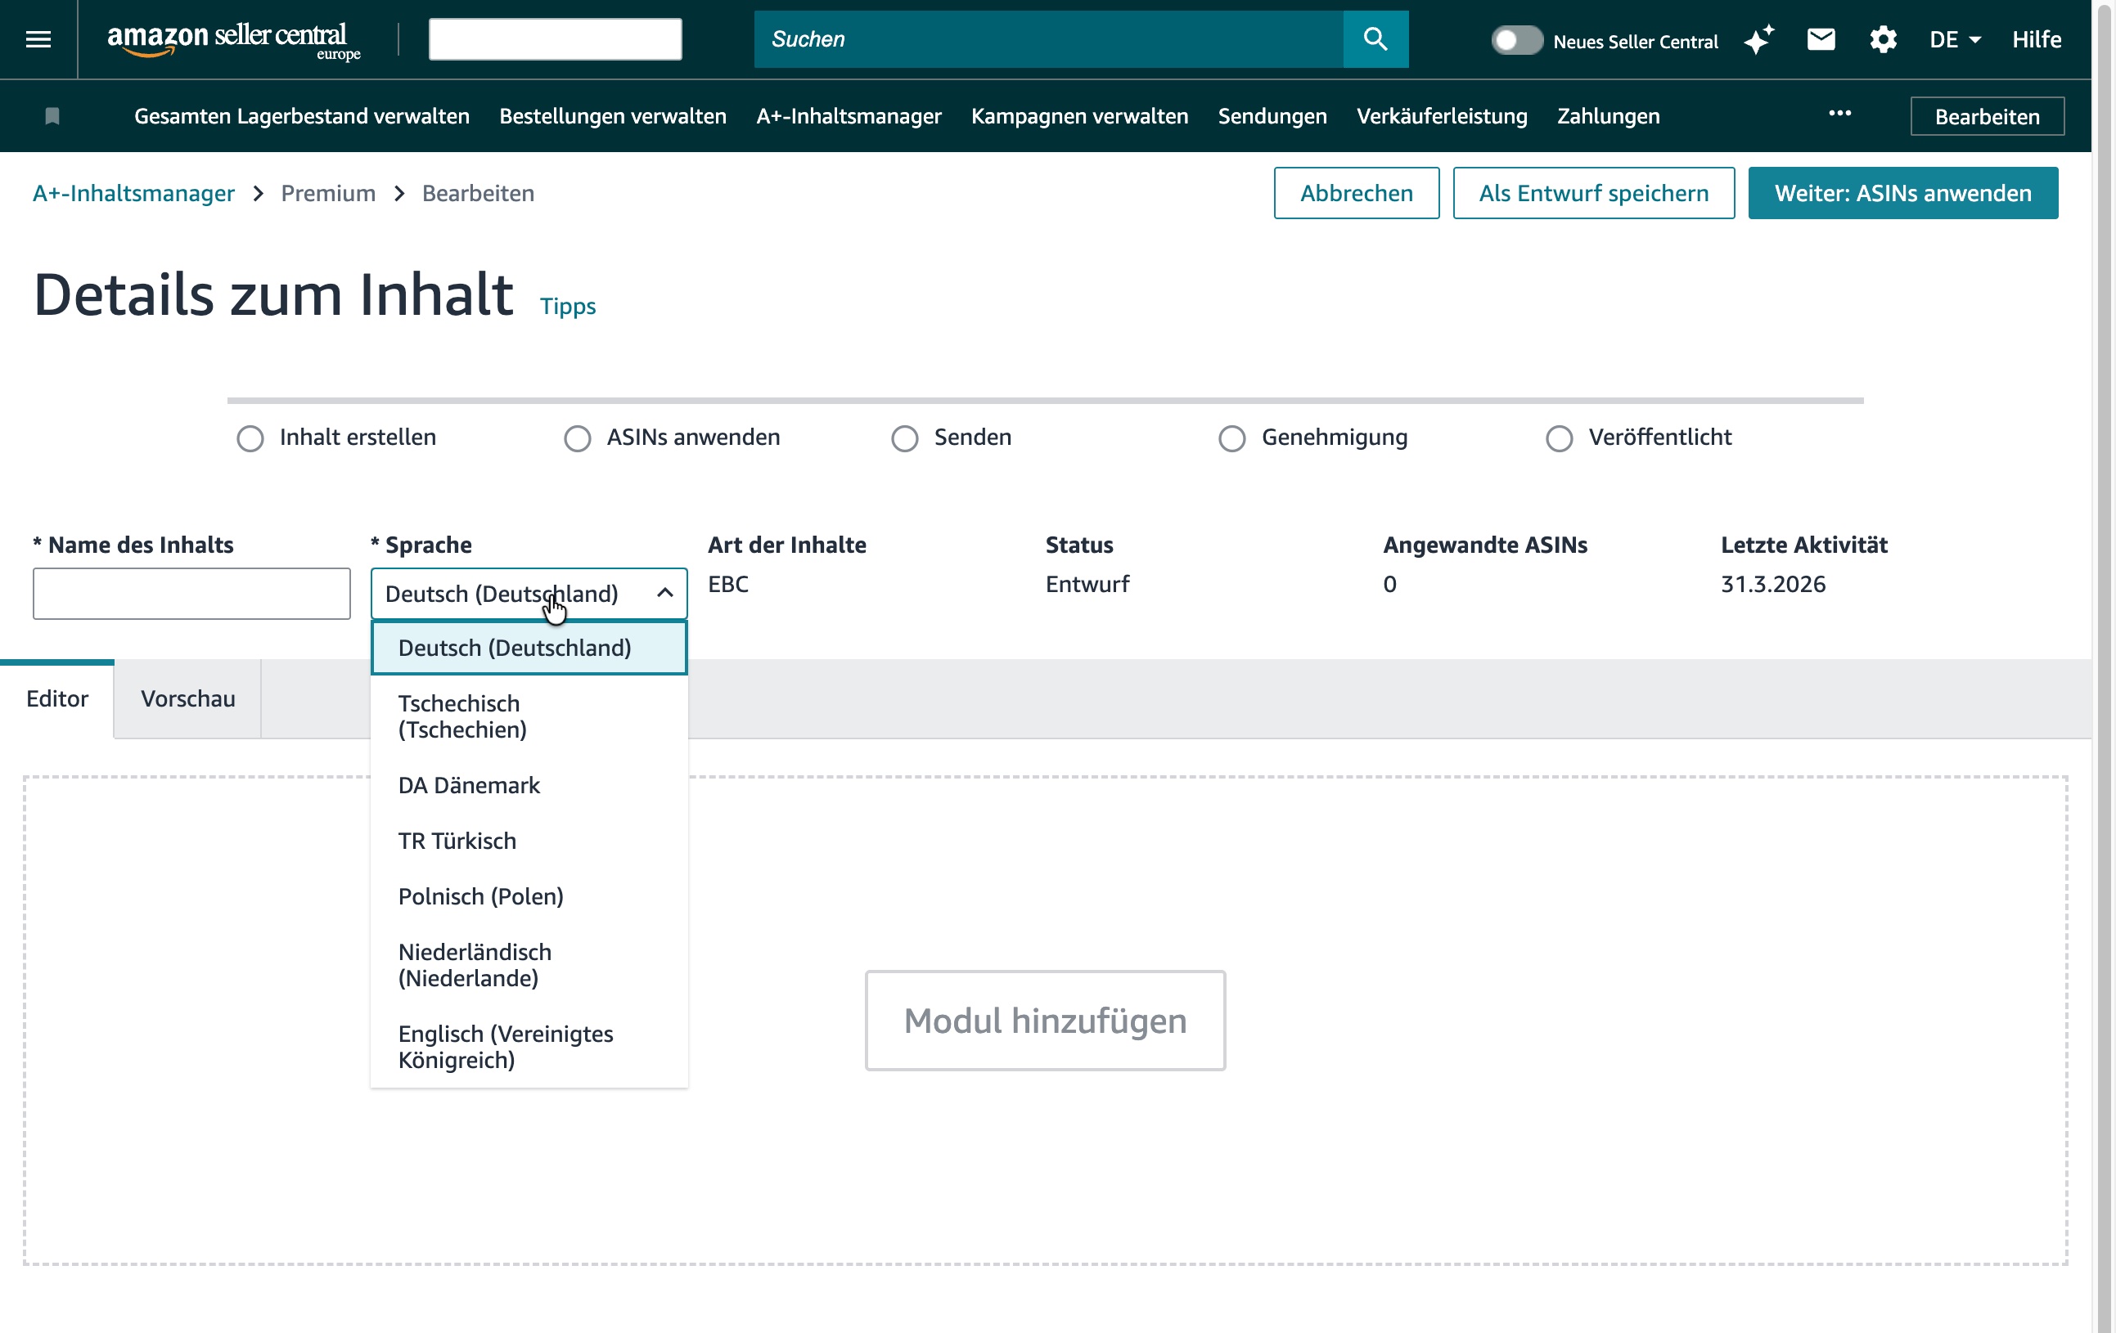Choose DA Dänemark option

pos(528,785)
